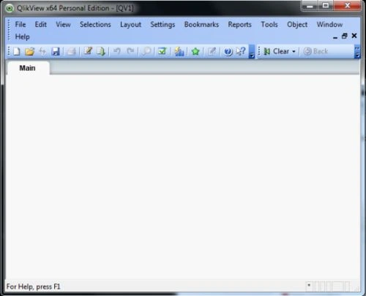Open the Layout menu

pyautogui.click(x=130, y=25)
